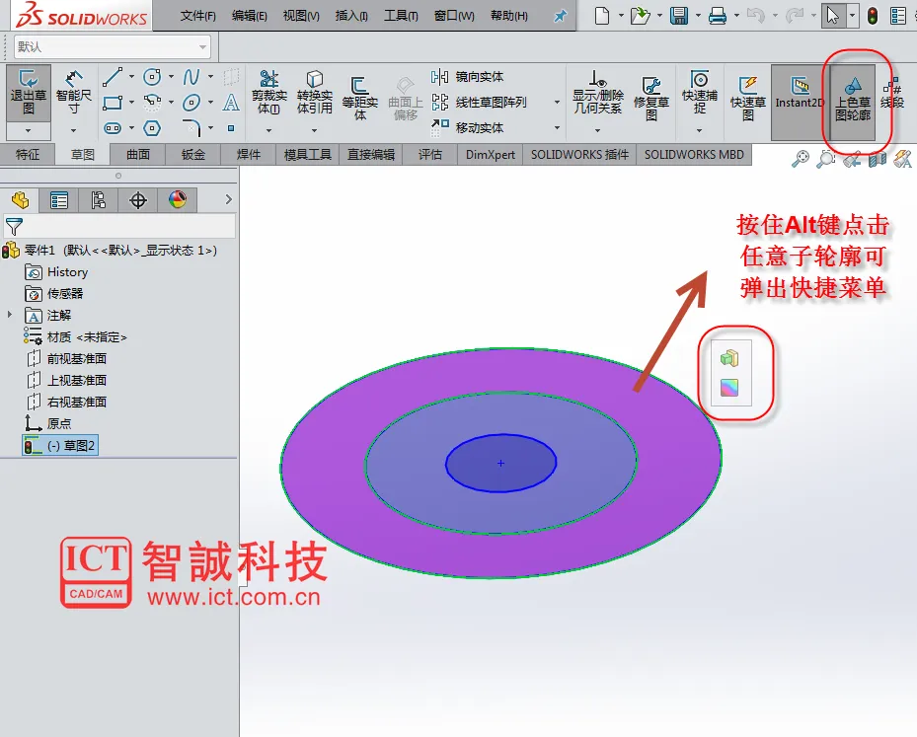Select the Straight Slot tool

[x=113, y=128]
